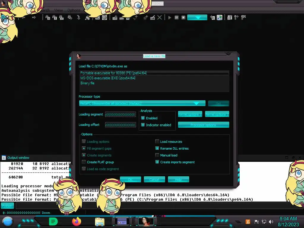
Task: Click OK in the load file dialog
Action: 130,179
